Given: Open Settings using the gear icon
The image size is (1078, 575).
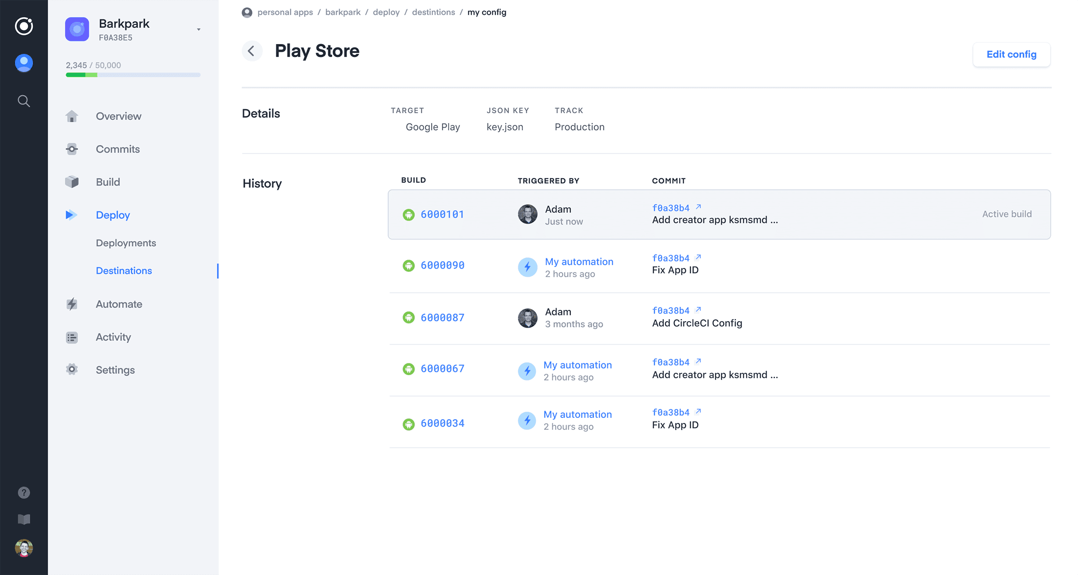Looking at the screenshot, I should point(72,369).
